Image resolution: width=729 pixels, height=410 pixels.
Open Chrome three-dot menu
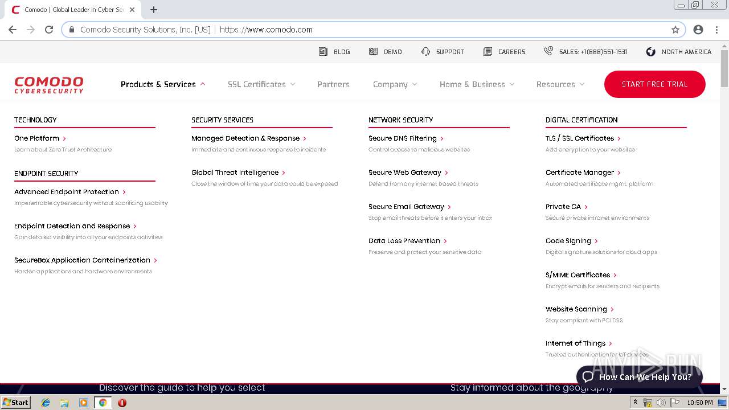(x=716, y=30)
